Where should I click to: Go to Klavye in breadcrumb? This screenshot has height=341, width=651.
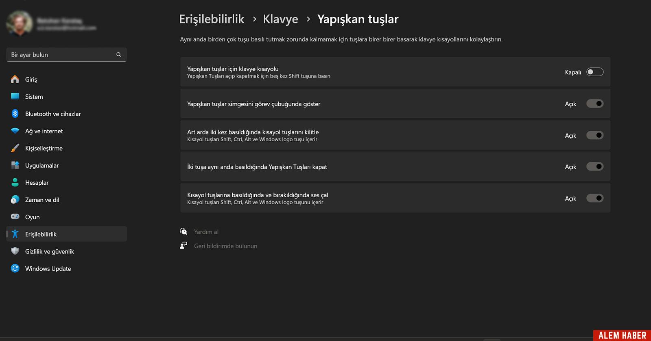(x=280, y=19)
